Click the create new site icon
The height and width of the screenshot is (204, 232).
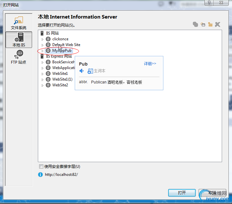point(195,25)
